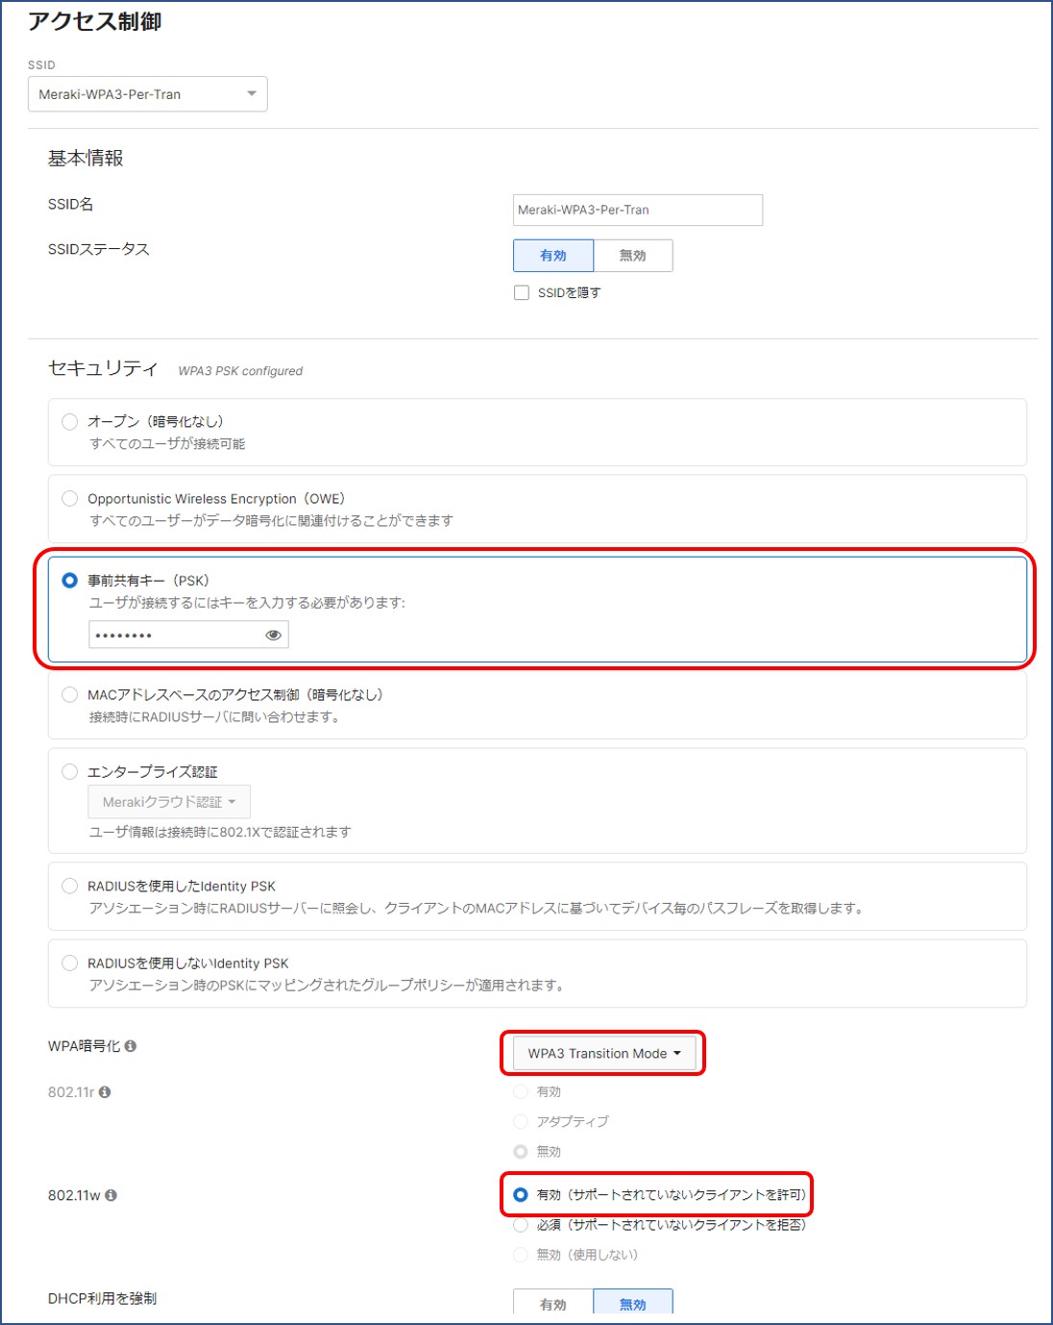Open the WPA3 Transition Mode dropdown
This screenshot has height=1325, width=1053.
pyautogui.click(x=603, y=1054)
